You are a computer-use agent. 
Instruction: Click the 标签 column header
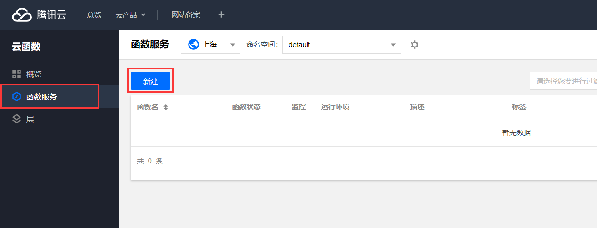(519, 107)
